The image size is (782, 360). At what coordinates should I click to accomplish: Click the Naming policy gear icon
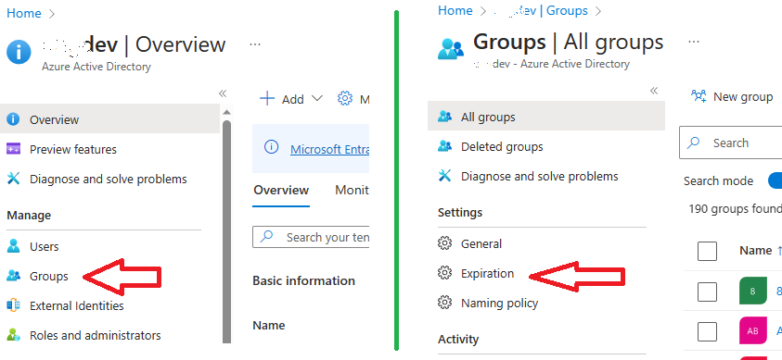coord(444,303)
